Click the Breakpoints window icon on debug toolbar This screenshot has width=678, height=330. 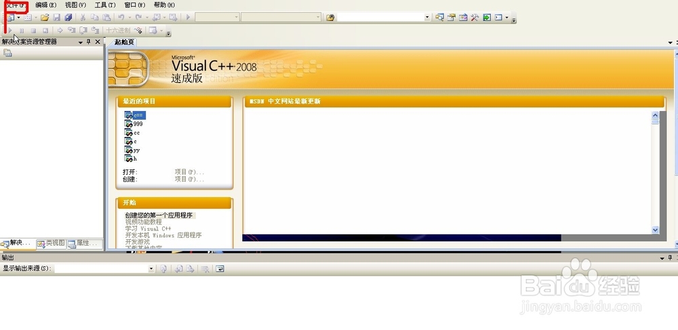click(152, 30)
